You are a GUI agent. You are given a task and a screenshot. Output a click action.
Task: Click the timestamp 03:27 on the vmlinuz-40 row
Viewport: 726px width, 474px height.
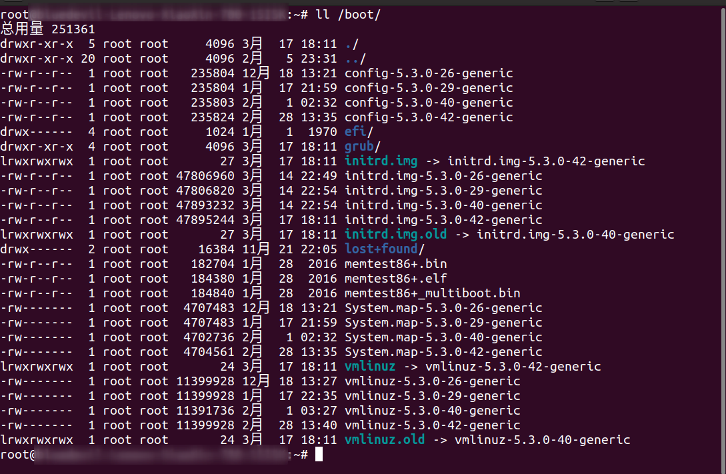(319, 411)
